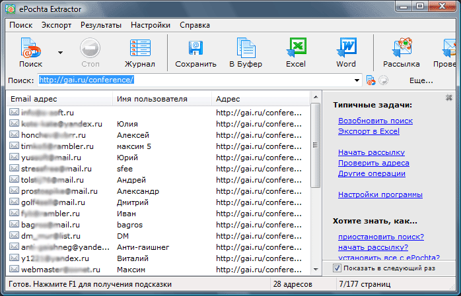Select the envelope icon in the sfee row

pyautogui.click(x=14, y=168)
